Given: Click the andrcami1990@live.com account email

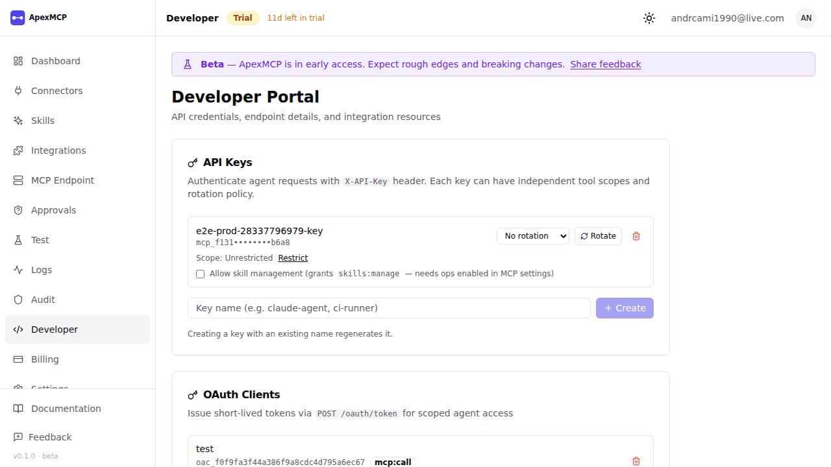Looking at the screenshot, I should (x=728, y=18).
